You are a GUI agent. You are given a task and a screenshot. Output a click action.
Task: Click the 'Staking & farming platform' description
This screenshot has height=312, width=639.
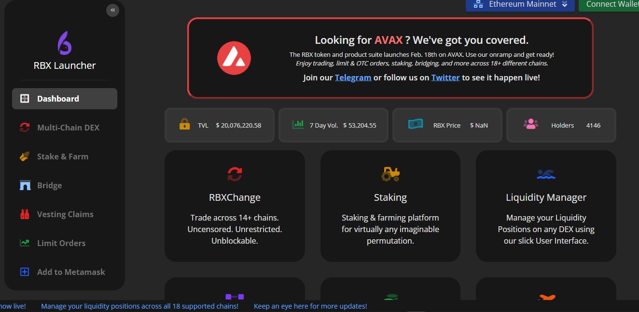[x=390, y=229]
